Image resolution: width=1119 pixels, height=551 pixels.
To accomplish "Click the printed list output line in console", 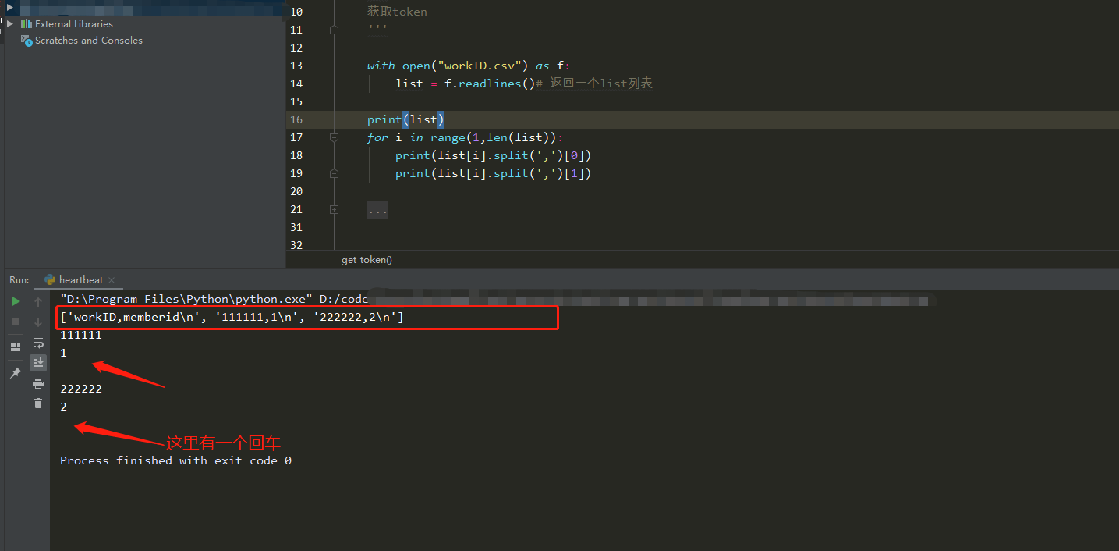I will coord(232,318).
